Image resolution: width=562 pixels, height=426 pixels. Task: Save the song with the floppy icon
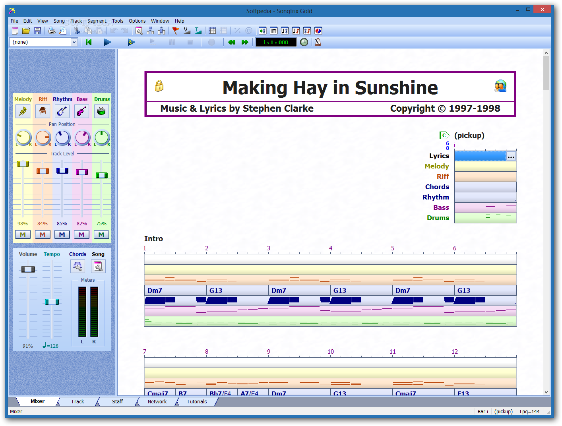[37, 31]
